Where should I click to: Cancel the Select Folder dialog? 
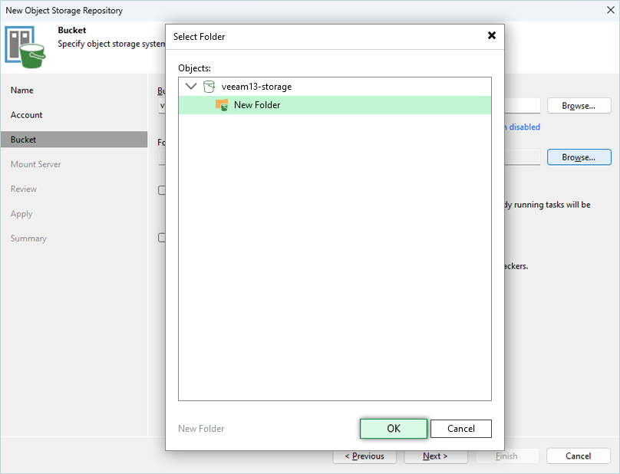[460, 429]
